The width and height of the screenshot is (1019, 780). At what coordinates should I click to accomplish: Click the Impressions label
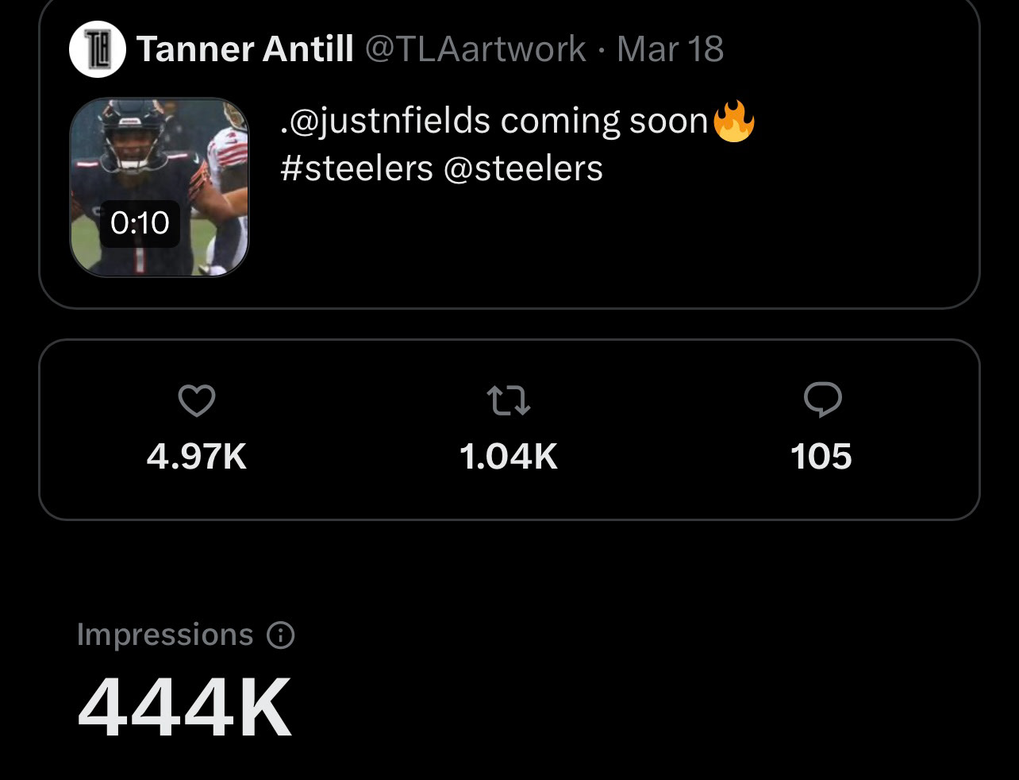tap(165, 635)
